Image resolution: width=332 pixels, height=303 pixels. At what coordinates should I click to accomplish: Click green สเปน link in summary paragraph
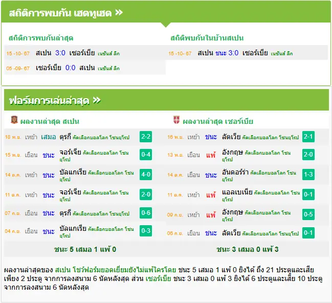point(63,270)
